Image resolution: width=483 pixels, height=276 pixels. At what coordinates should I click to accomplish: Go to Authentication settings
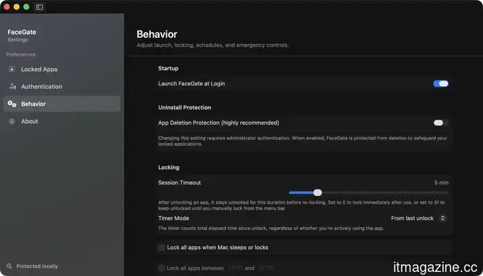pos(61,86)
